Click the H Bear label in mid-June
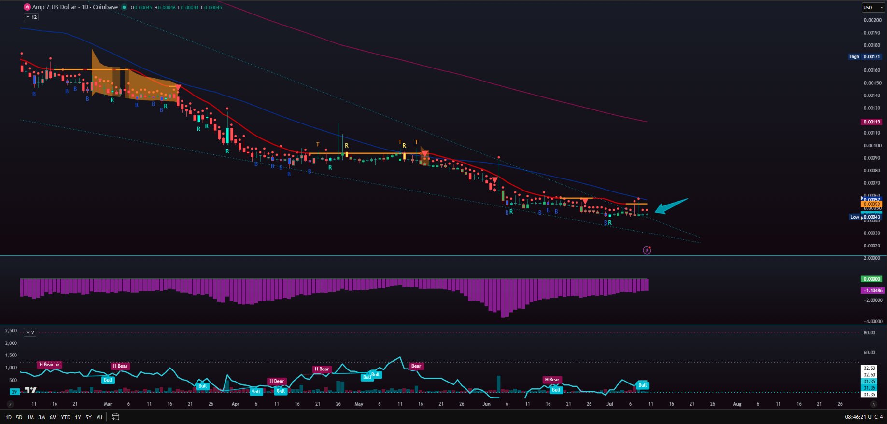This screenshot has width=887, height=424. [552, 380]
